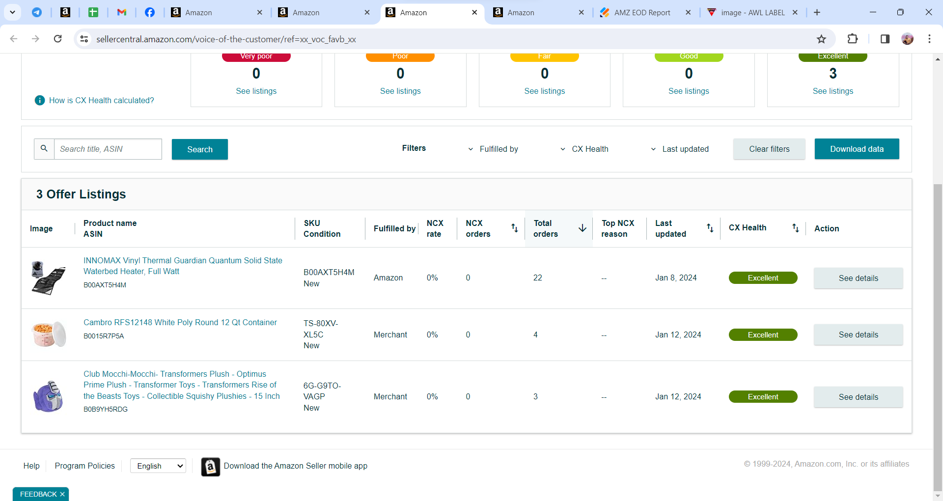Open Club Mocchi-Mocchi Transformers Plush link

(x=182, y=385)
